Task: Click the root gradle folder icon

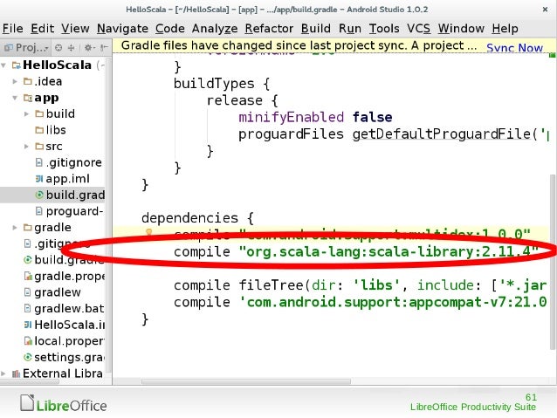Action: pyautogui.click(x=28, y=227)
